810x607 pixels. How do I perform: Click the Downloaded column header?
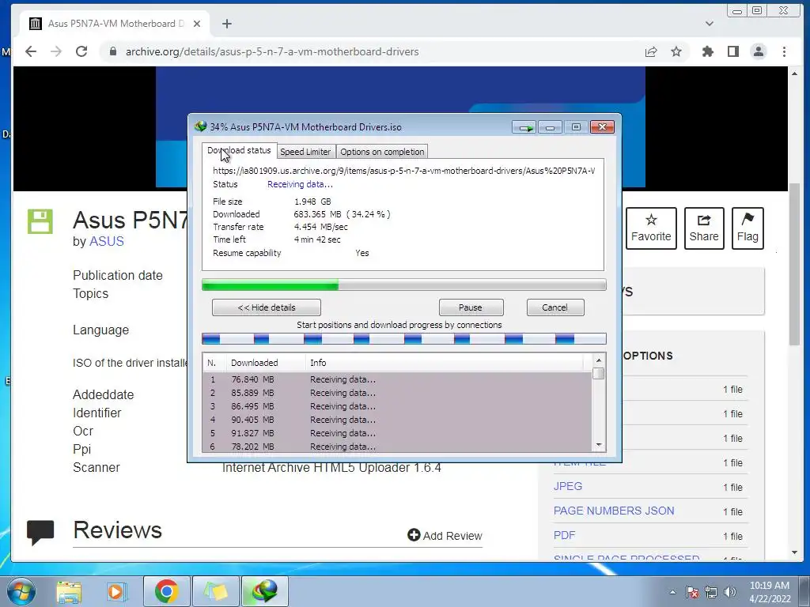[266, 363]
